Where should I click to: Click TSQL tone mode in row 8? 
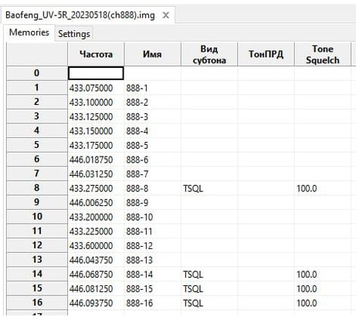pyautogui.click(x=209, y=189)
